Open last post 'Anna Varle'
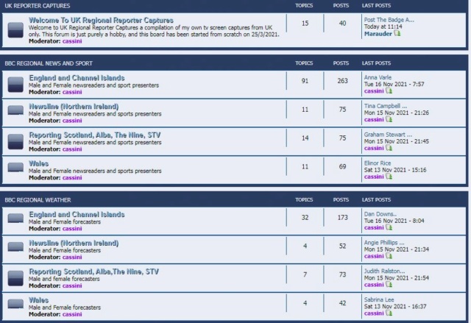This screenshot has height=323, width=471. coord(378,77)
